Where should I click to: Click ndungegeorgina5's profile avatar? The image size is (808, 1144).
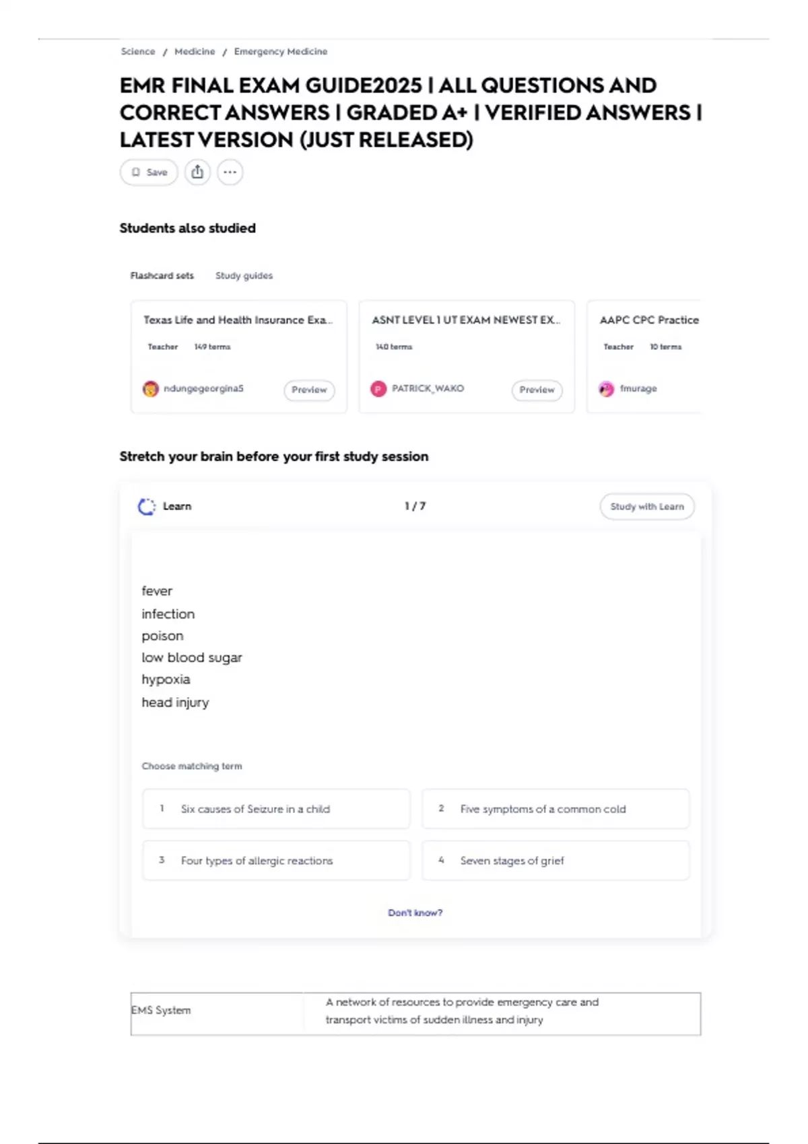pyautogui.click(x=151, y=389)
